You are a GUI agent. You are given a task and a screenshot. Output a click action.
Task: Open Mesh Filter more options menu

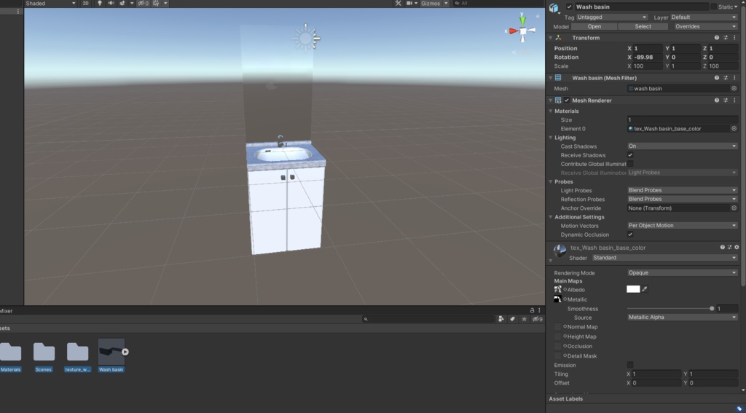point(734,77)
